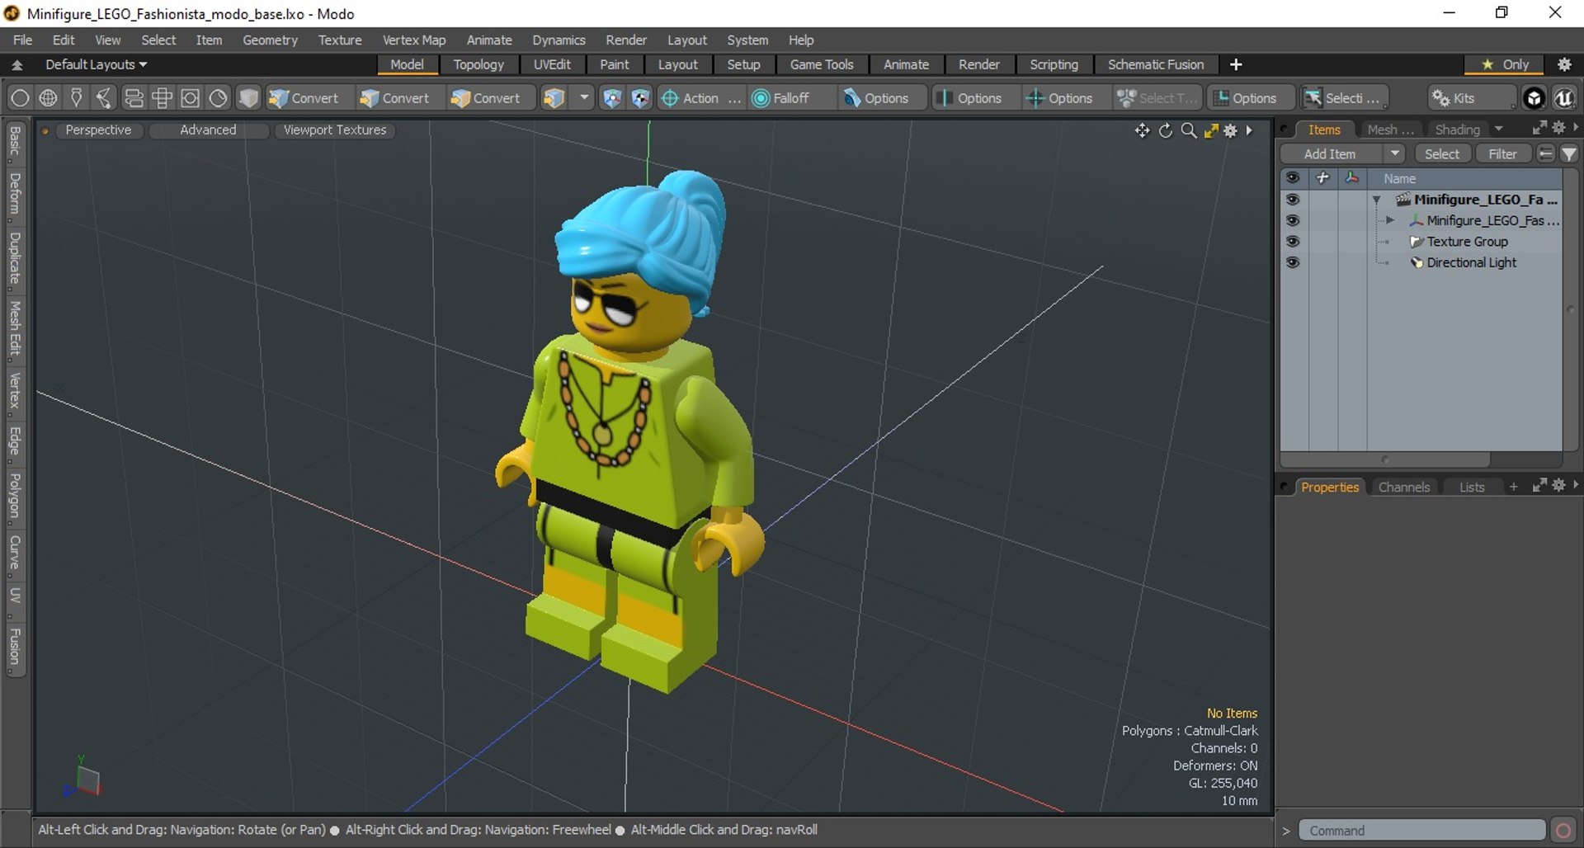Toggle Directional Light visibility eye

pyautogui.click(x=1293, y=262)
